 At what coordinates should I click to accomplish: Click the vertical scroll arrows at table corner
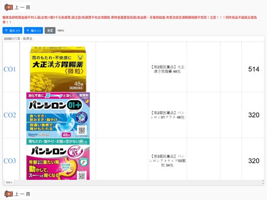point(263,182)
